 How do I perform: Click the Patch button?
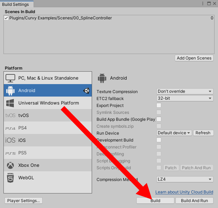171,168
